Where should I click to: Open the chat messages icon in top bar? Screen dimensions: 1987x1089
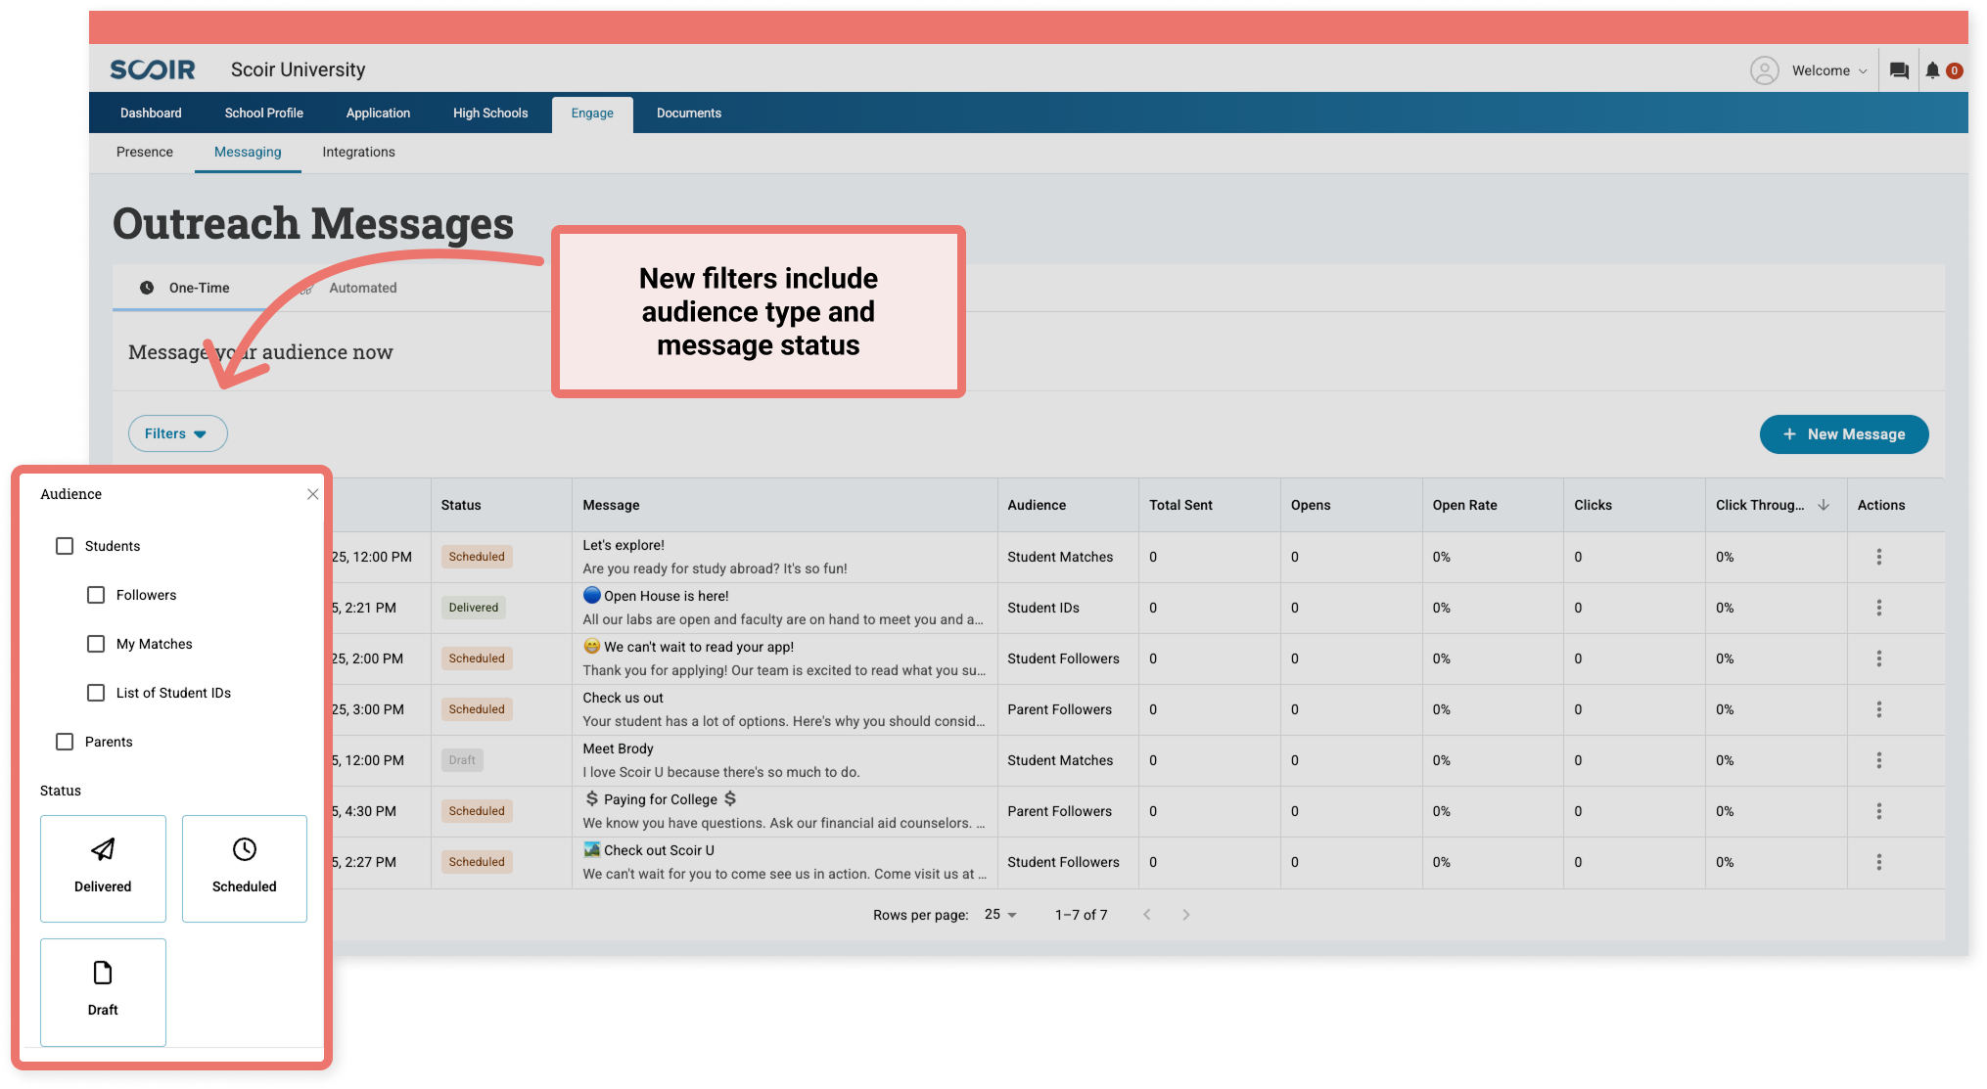1898,69
